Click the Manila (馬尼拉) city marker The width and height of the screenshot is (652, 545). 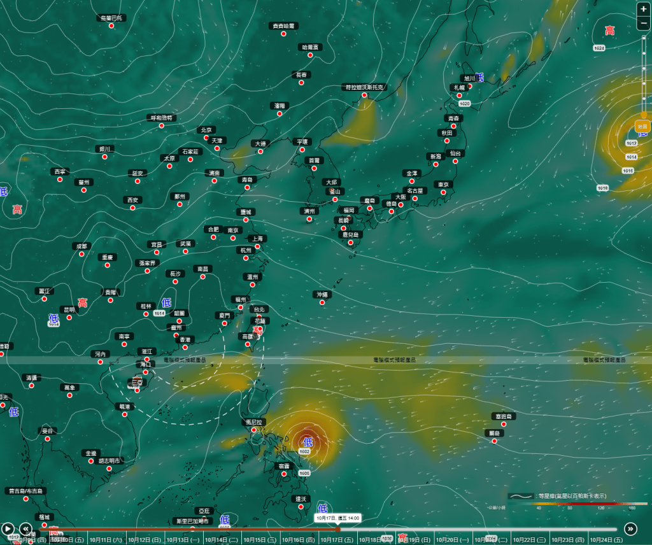tap(253, 430)
